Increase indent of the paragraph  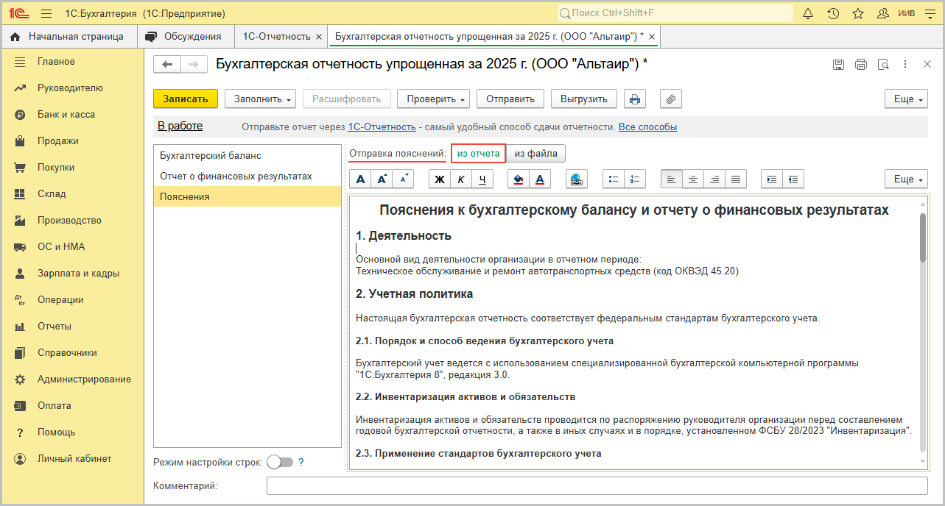pyautogui.click(x=771, y=179)
